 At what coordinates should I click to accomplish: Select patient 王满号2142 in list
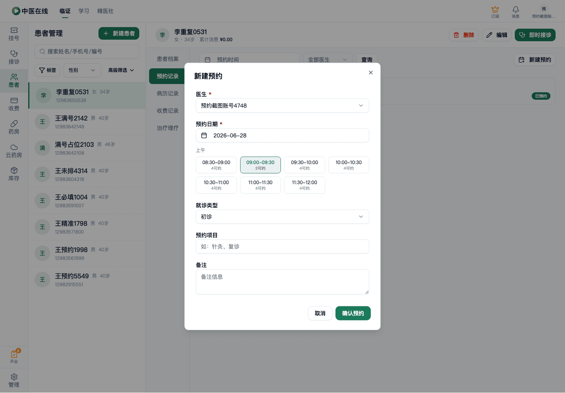(87, 122)
